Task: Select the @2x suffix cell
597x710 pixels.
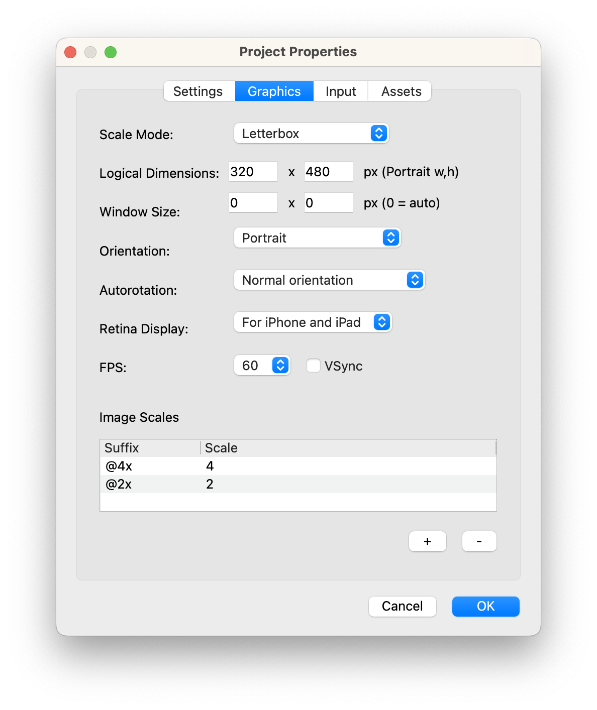Action: (x=151, y=484)
